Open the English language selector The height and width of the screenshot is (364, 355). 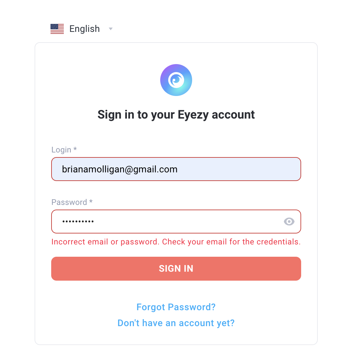pos(81,29)
